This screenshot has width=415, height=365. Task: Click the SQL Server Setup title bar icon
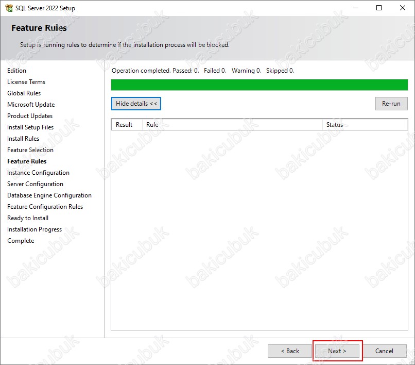pyautogui.click(x=9, y=8)
